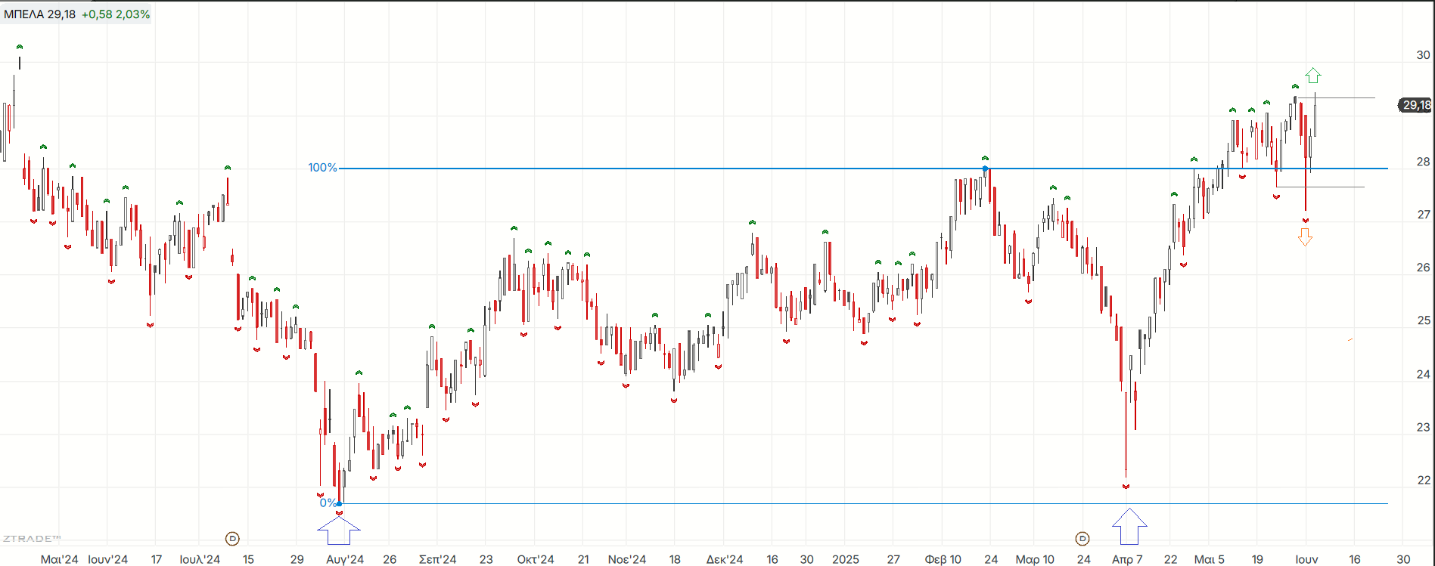
Task: Click the Μαϊ'24 date label on the time axis
Action: click(x=60, y=559)
